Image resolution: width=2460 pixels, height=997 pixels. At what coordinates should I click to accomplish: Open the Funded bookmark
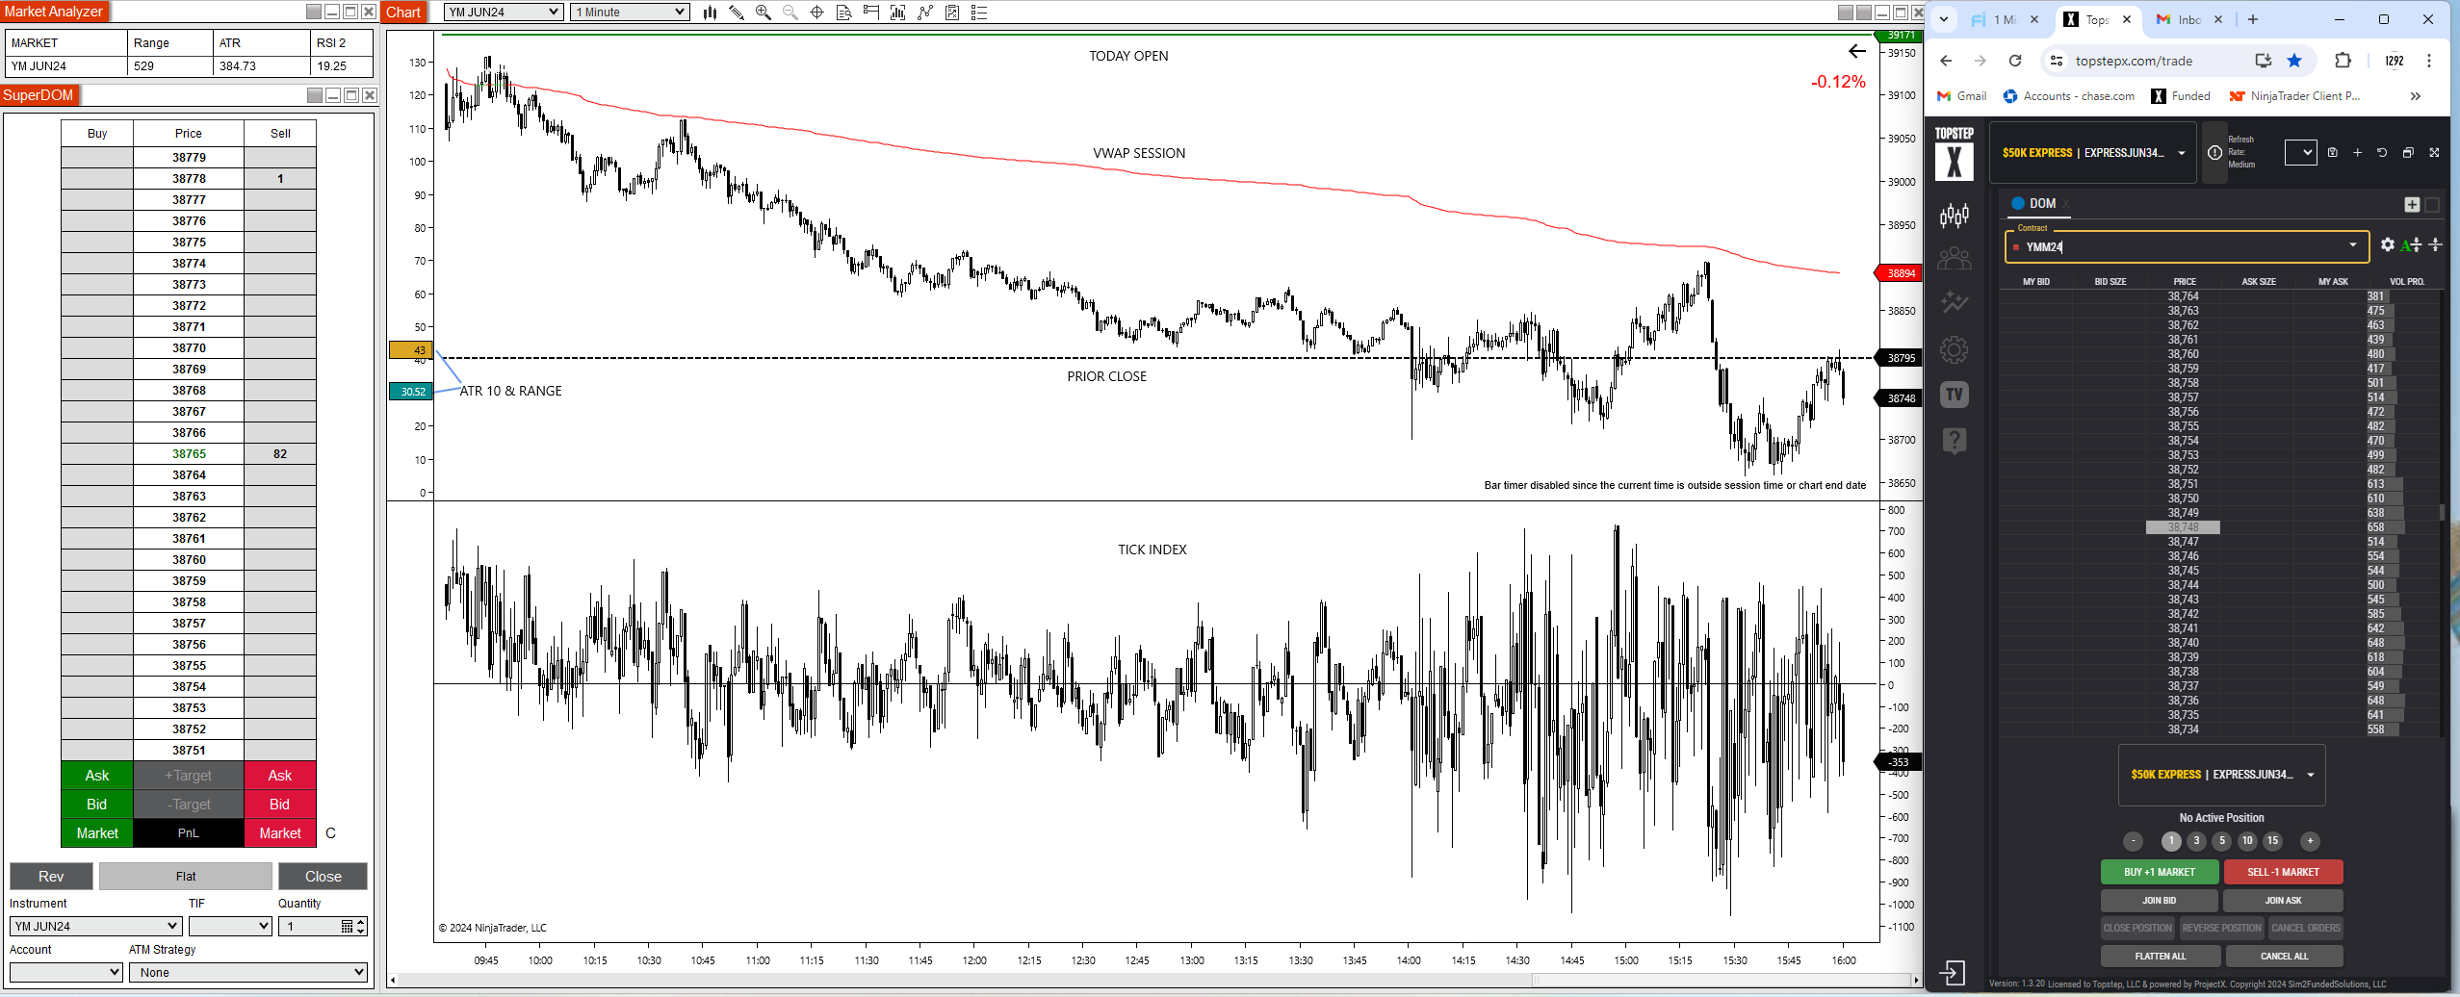pos(2181,96)
